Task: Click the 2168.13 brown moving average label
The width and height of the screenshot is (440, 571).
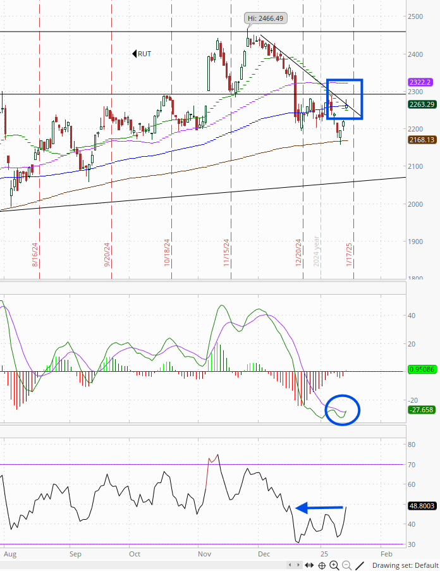Action: coord(422,140)
